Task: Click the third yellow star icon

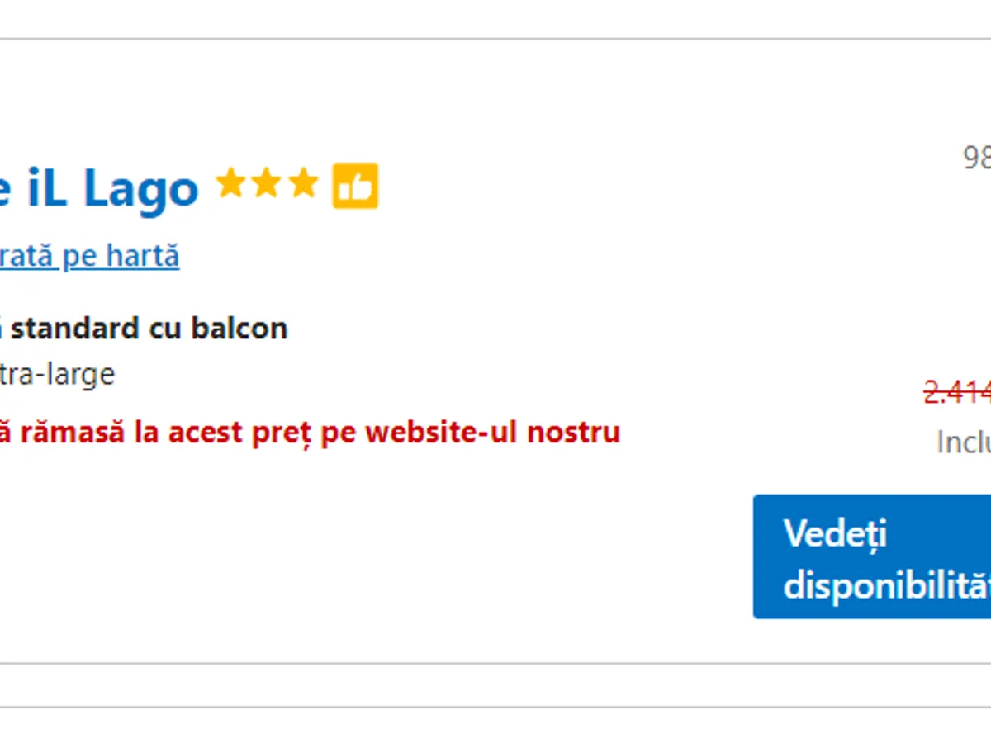Action: [303, 184]
